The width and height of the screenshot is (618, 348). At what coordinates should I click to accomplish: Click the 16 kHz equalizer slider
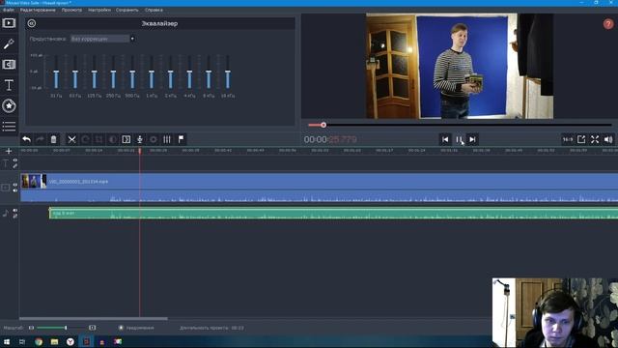pyautogui.click(x=228, y=72)
